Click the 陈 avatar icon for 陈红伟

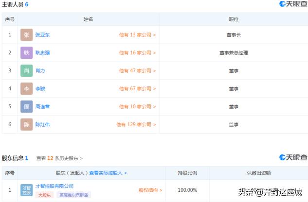[26, 124]
